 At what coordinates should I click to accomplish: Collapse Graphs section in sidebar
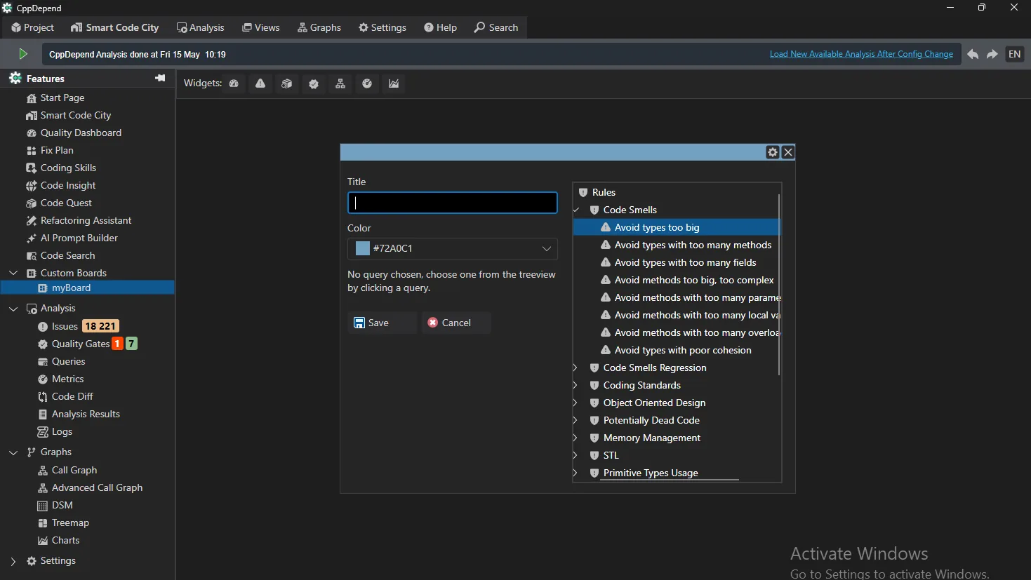pos(13,452)
